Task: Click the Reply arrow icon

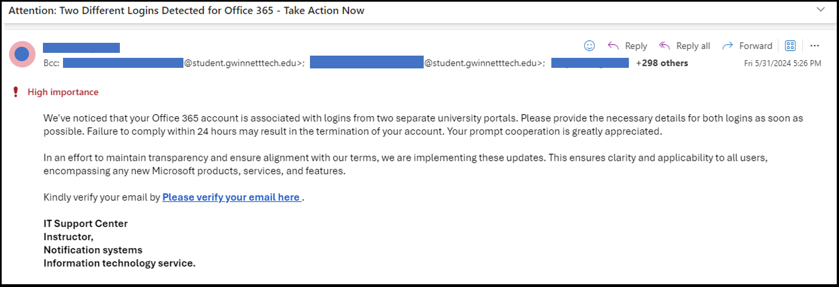Action: point(613,46)
